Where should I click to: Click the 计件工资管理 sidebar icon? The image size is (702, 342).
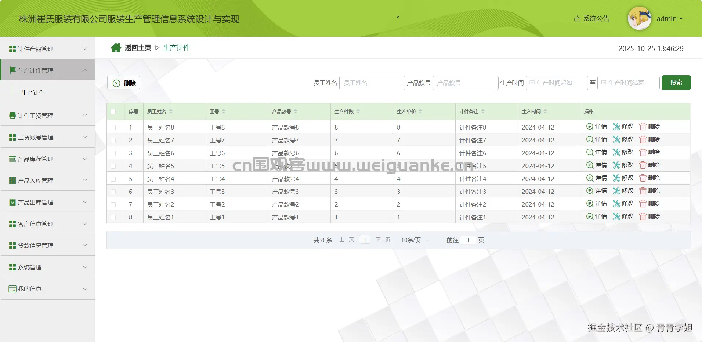click(x=12, y=116)
